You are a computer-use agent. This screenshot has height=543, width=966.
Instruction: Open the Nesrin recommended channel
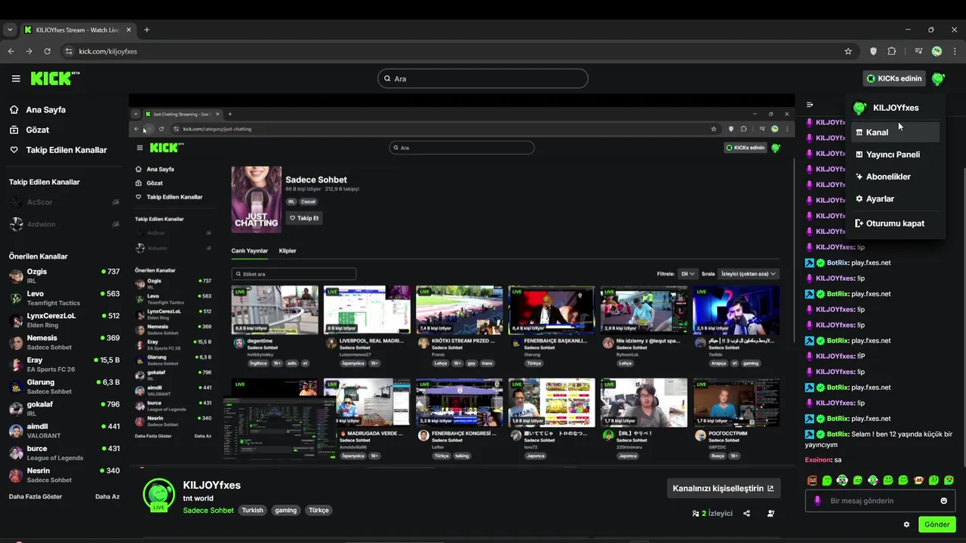pyautogui.click(x=64, y=475)
